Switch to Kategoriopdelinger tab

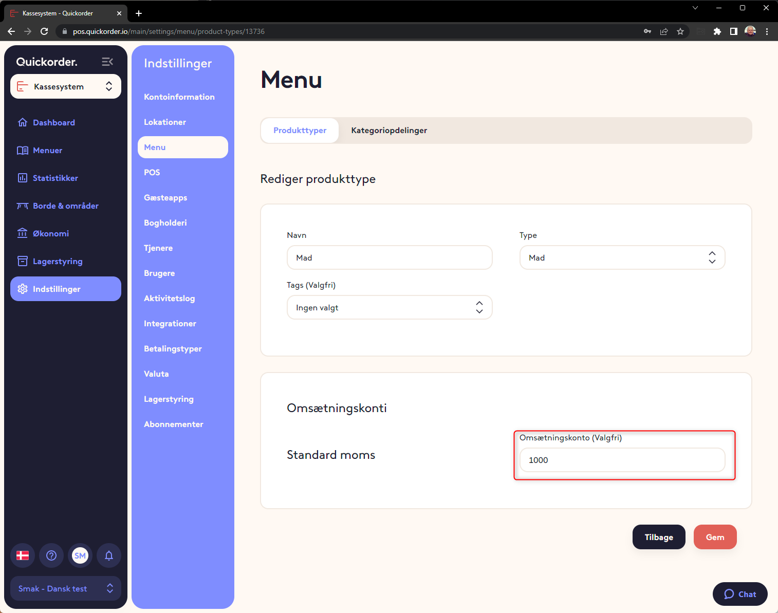389,131
